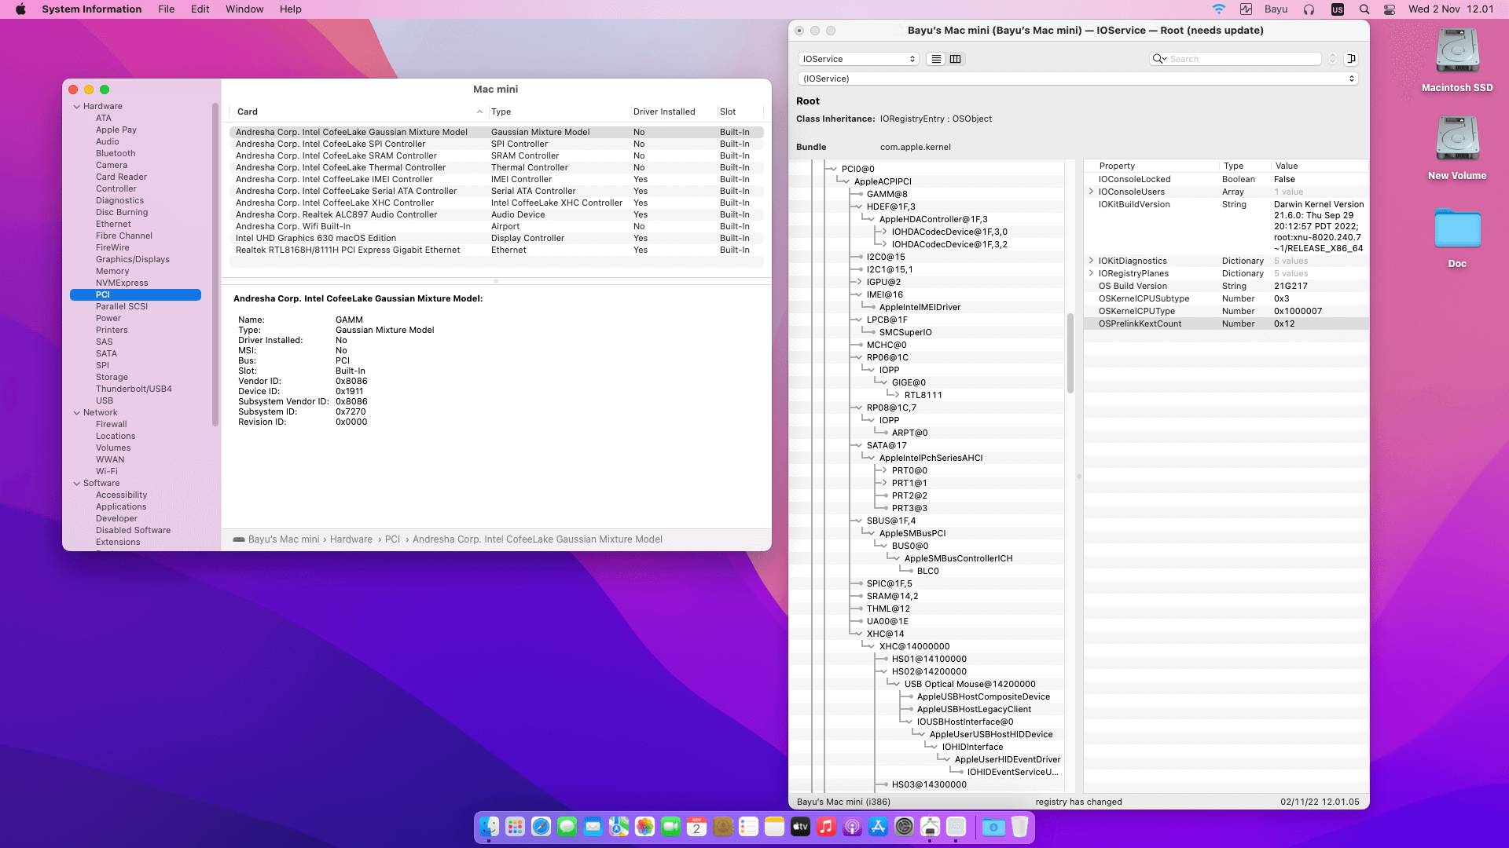Select Graphics/Displays in the sidebar
Viewport: 1509px width, 848px height.
[132, 259]
